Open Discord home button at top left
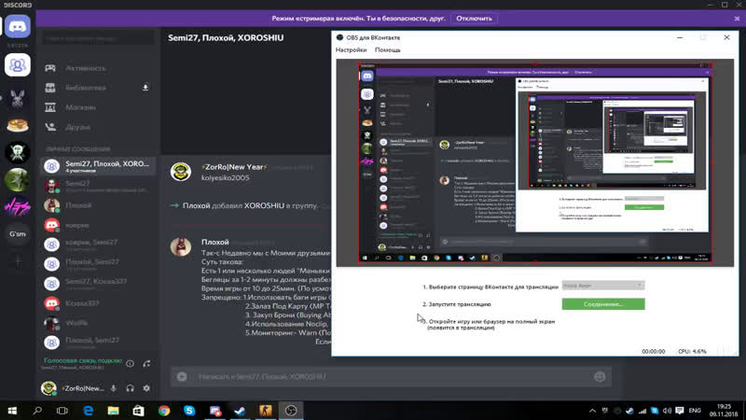 (18, 27)
